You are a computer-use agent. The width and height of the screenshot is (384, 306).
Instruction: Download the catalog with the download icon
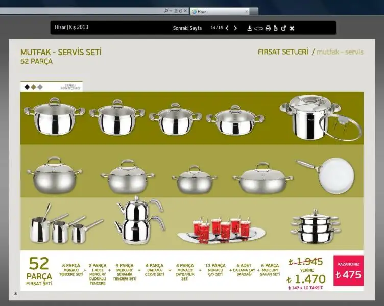pyautogui.click(x=249, y=29)
